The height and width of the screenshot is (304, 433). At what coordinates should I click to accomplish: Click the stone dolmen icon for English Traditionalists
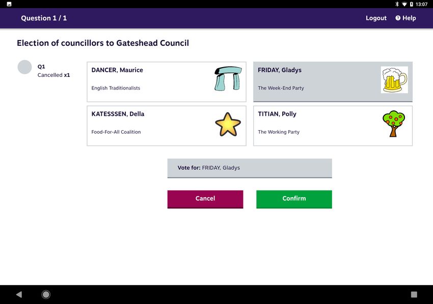tap(228, 79)
